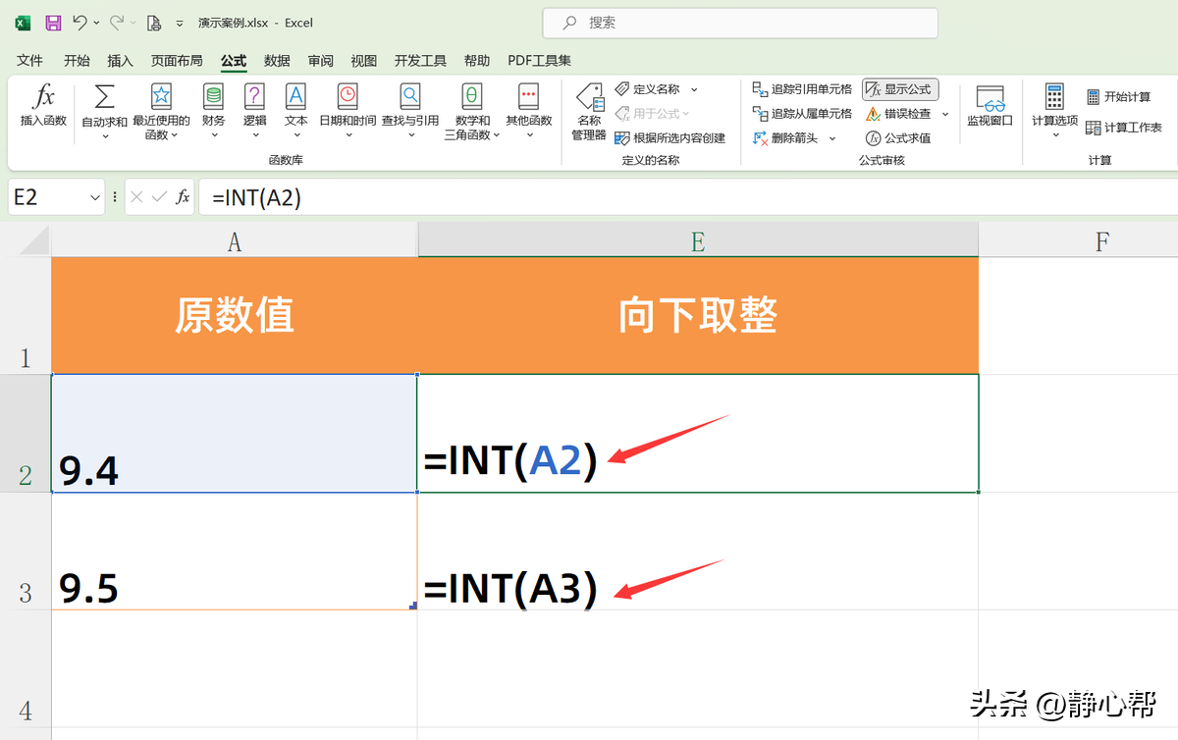Select header cell 原数值
Viewport: 1178px width, 740px height.
pos(235,315)
